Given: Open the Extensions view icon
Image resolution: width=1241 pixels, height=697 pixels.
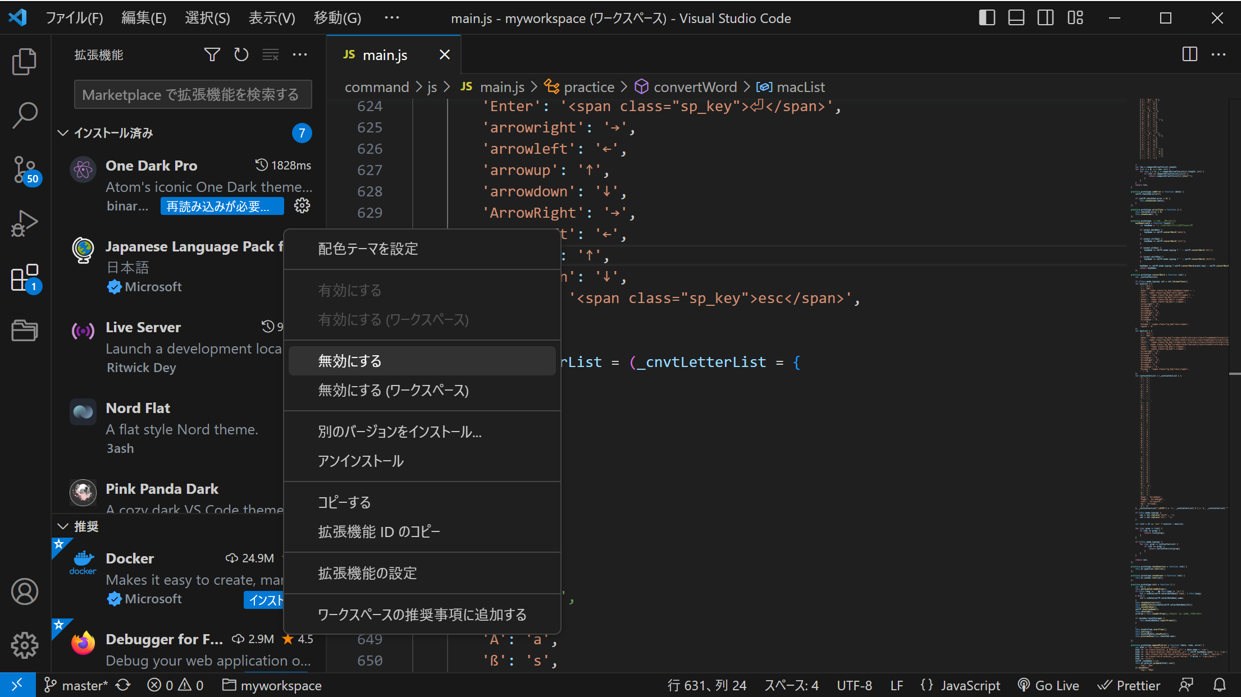Looking at the screenshot, I should click(25, 278).
